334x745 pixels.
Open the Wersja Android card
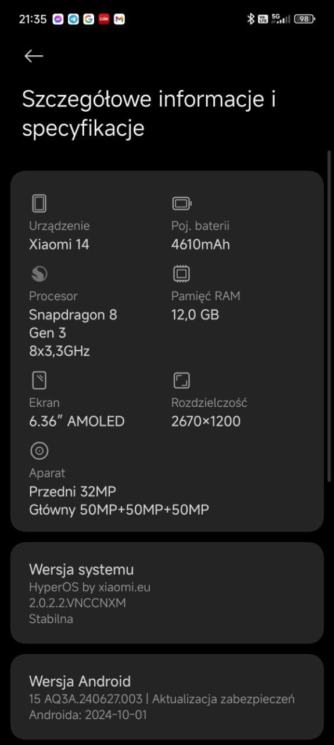click(x=167, y=697)
